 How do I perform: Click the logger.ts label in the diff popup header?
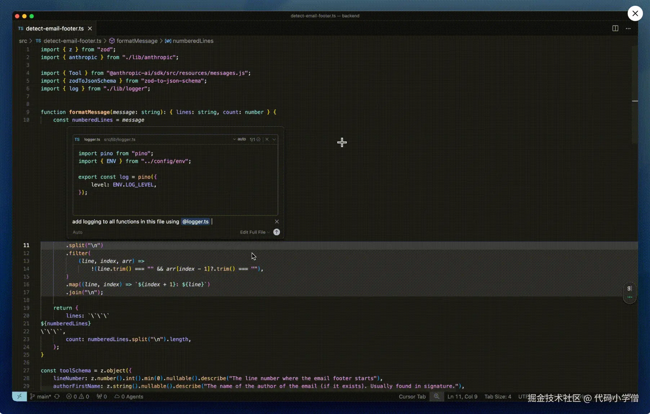click(x=92, y=139)
